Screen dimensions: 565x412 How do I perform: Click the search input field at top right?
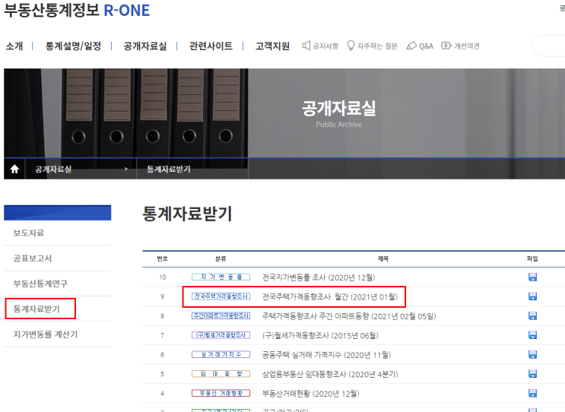pos(548,46)
